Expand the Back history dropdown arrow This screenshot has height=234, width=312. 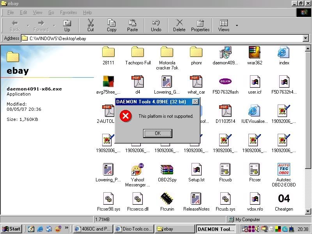tap(28, 25)
